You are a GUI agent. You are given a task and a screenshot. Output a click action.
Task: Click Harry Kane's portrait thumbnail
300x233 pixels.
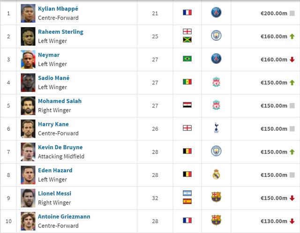pos(28,129)
